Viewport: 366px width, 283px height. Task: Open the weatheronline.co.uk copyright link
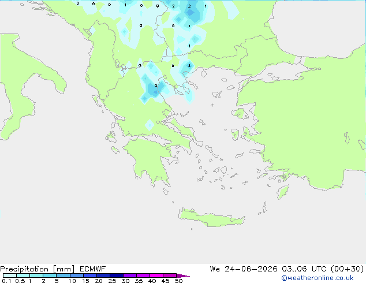coord(318,278)
